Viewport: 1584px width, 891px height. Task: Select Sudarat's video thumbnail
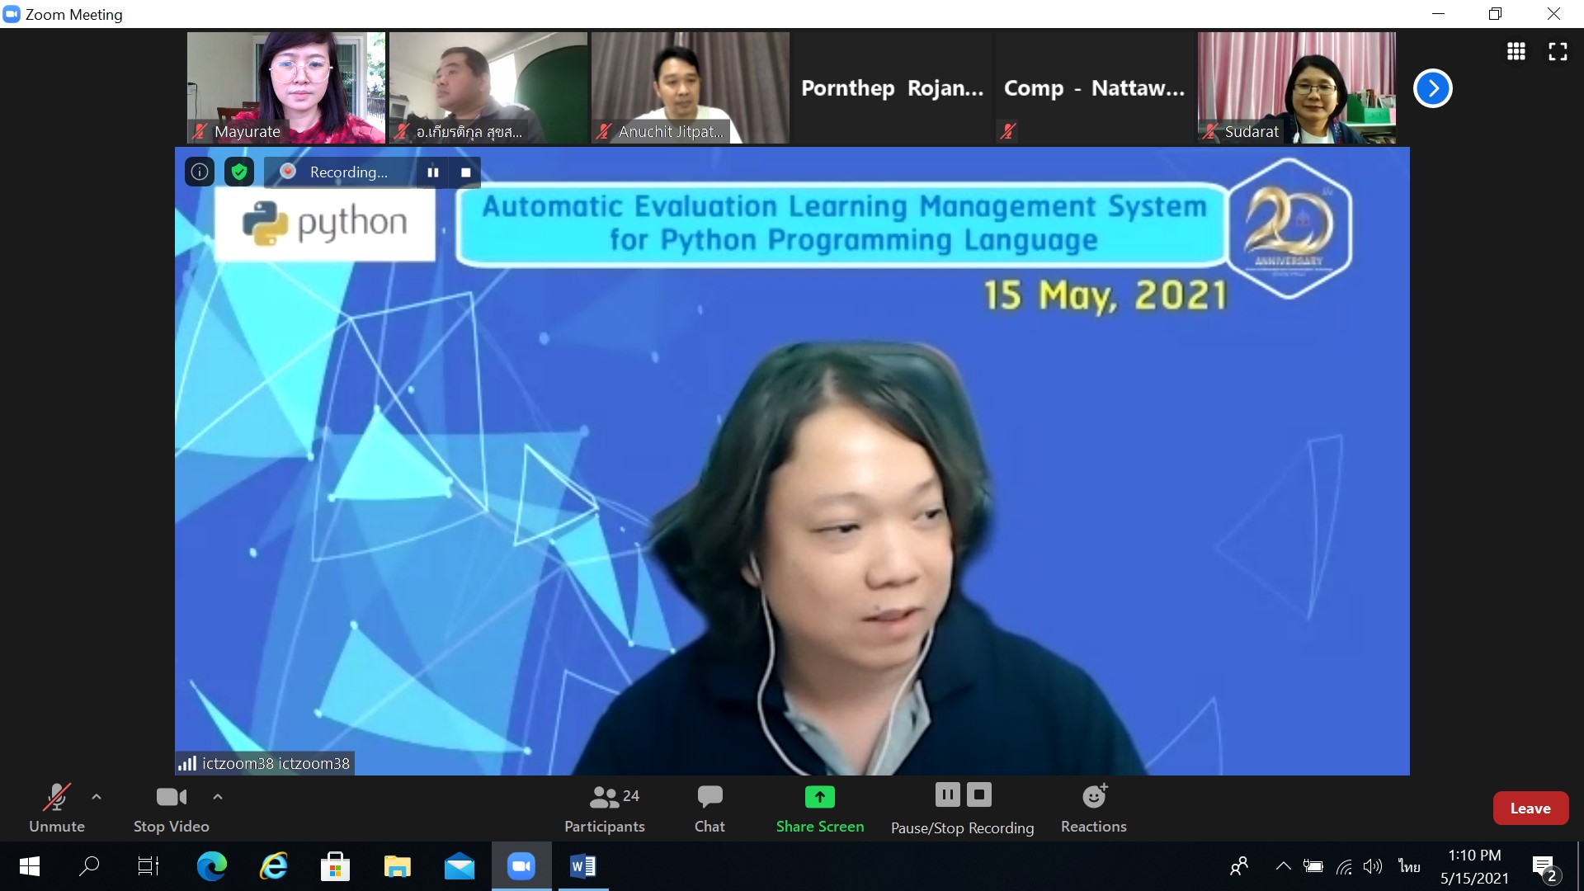(1297, 87)
